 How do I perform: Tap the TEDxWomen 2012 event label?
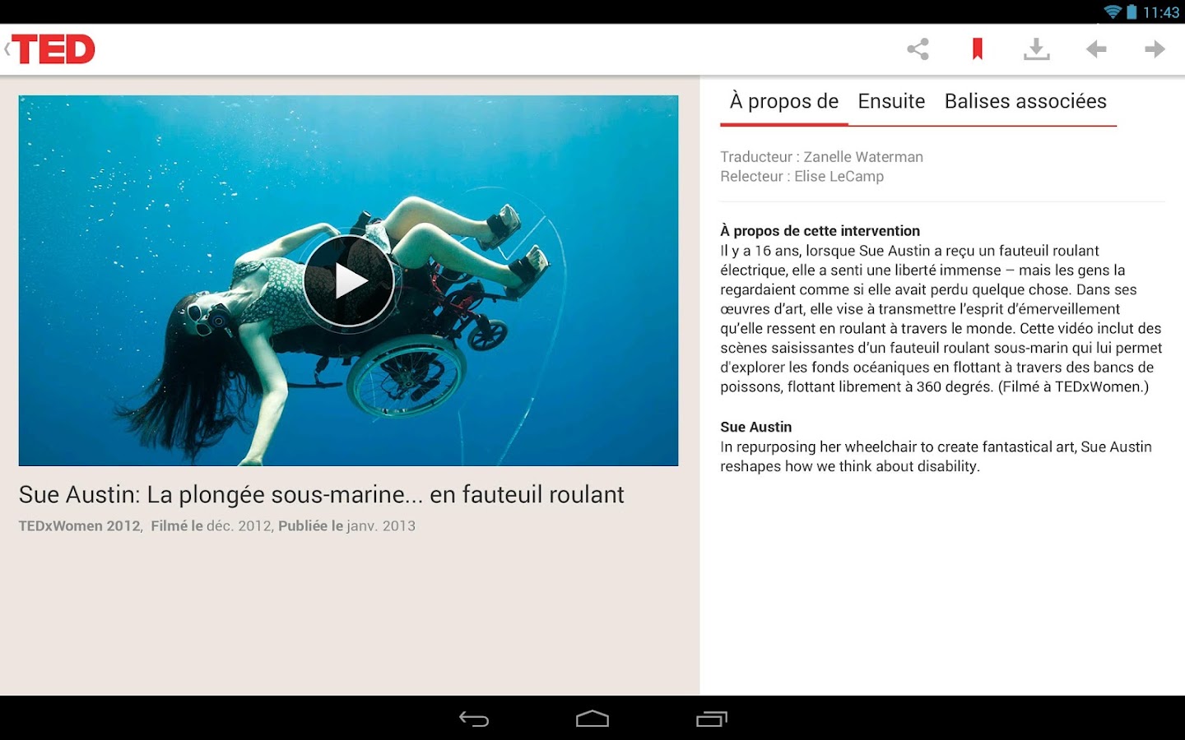coord(78,525)
